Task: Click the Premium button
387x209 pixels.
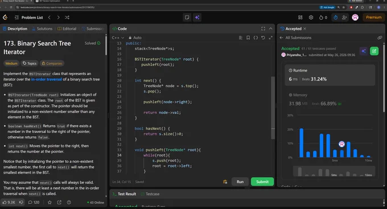Action: [374, 17]
